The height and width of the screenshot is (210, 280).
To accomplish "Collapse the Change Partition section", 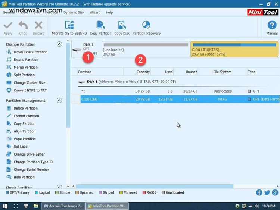I will [x=59, y=44].
